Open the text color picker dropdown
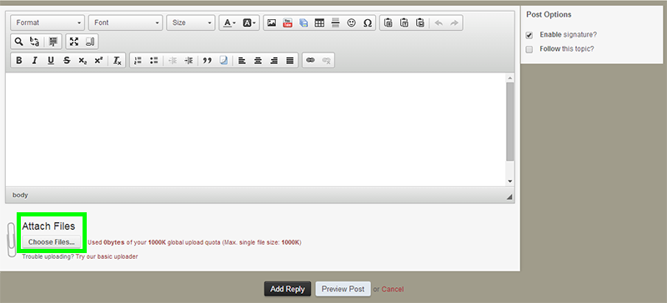The image size is (667, 303). (230, 23)
